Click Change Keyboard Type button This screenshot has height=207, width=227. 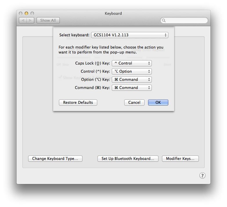[55, 158]
